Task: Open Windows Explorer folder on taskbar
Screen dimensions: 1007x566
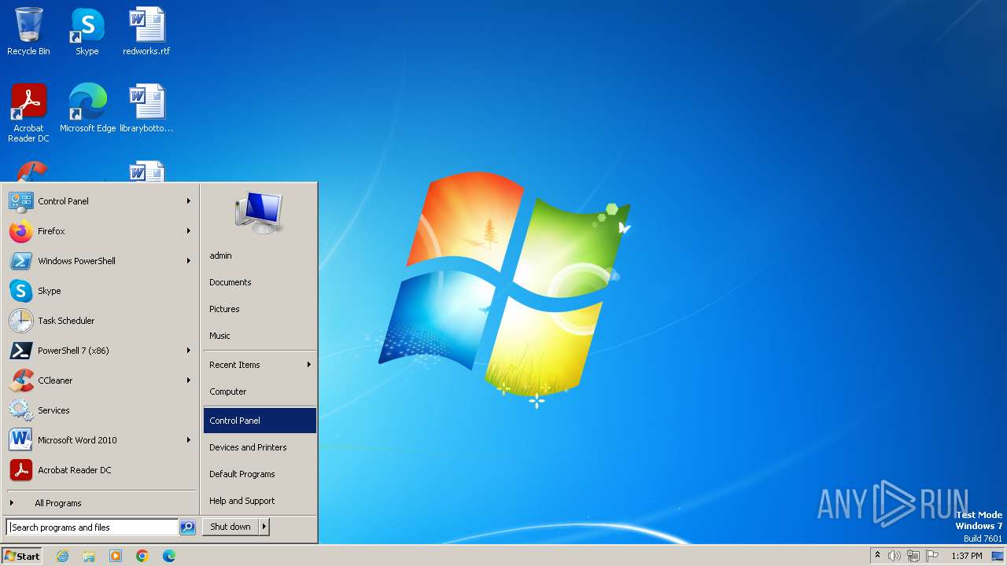Action: 89,556
